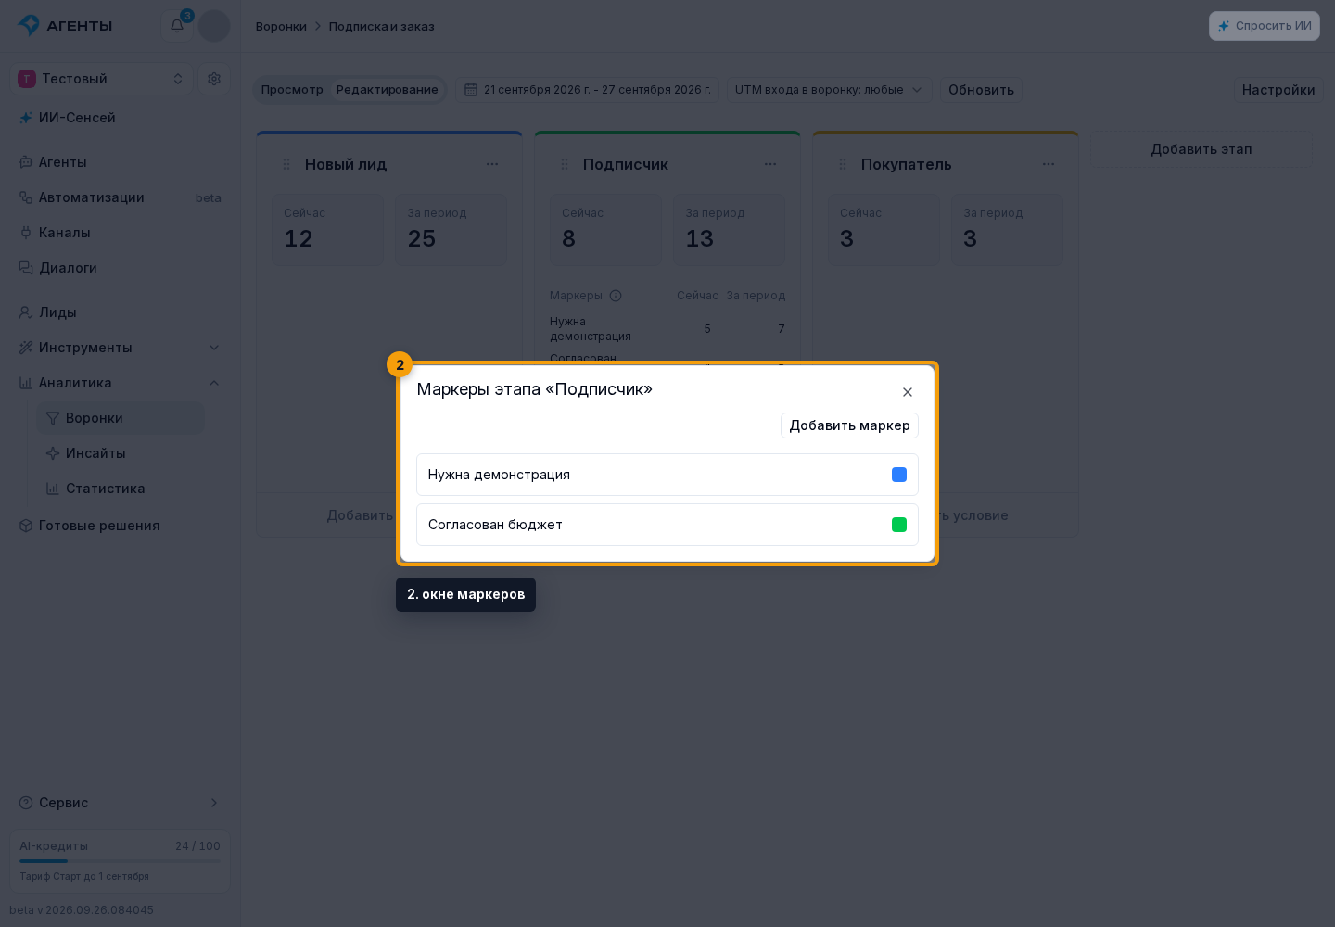Click the Обновить button
The width and height of the screenshot is (1335, 927).
981,90
